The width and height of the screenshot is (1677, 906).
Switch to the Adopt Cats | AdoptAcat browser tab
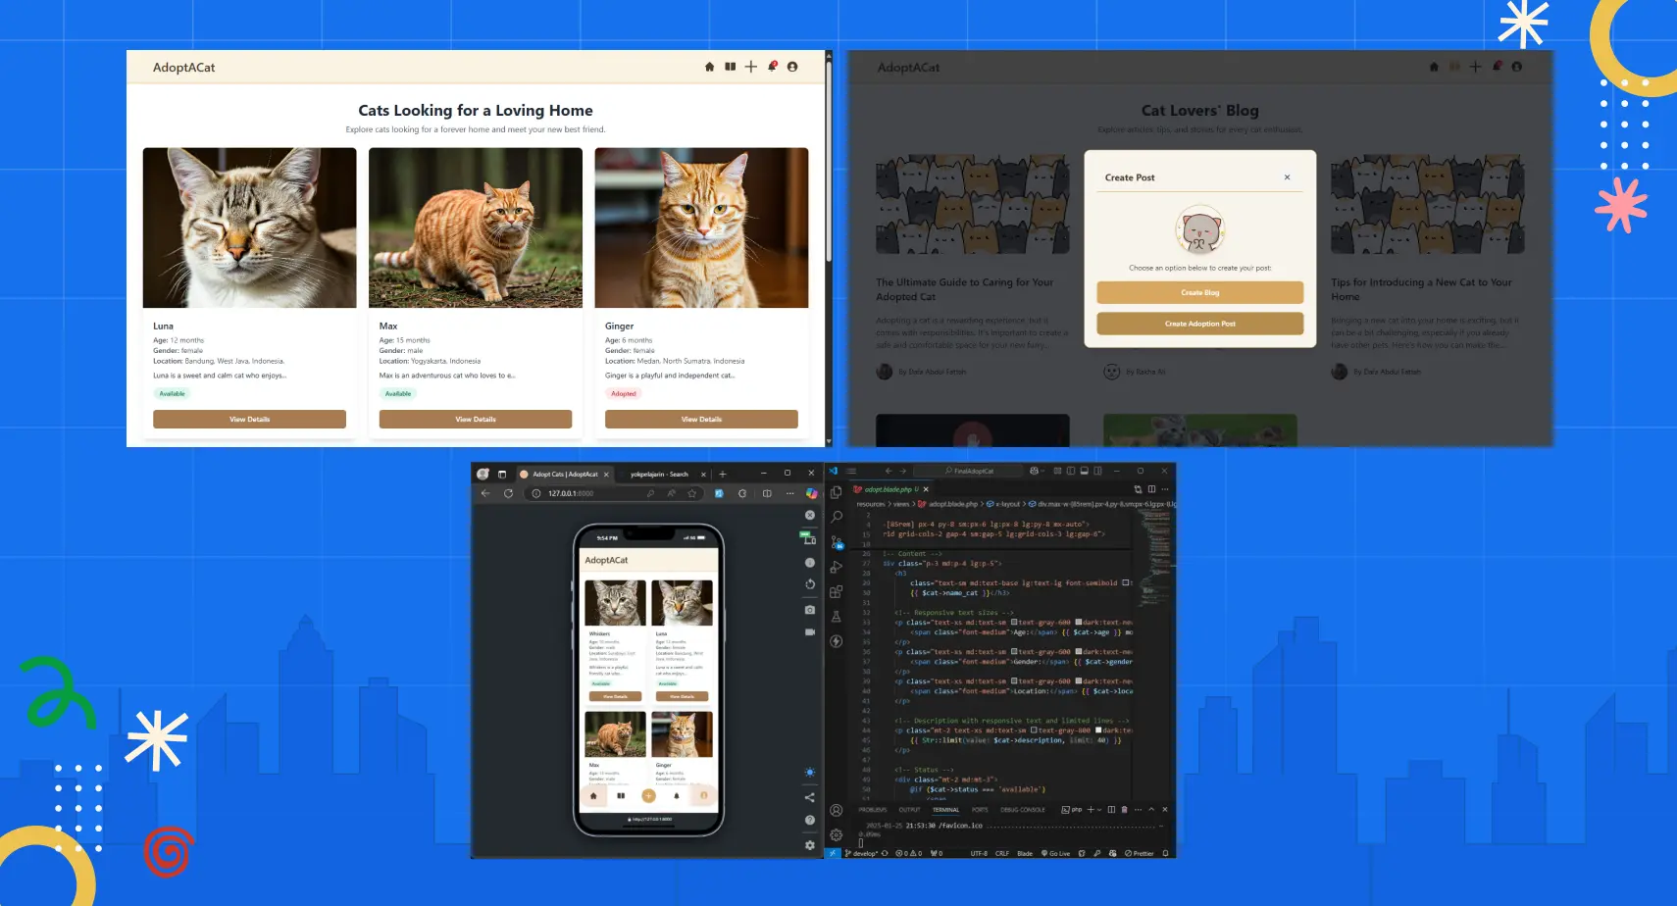pos(564,474)
